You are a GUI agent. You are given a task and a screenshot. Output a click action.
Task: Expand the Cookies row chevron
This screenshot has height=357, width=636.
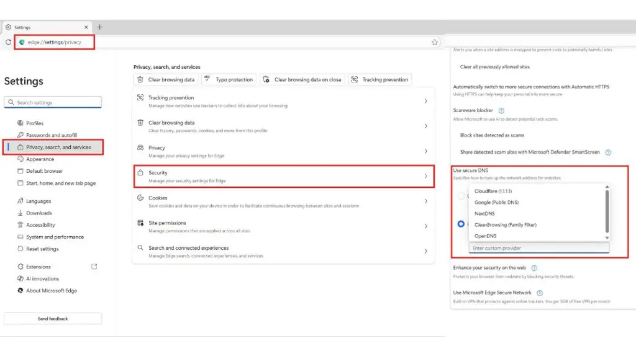click(x=426, y=201)
